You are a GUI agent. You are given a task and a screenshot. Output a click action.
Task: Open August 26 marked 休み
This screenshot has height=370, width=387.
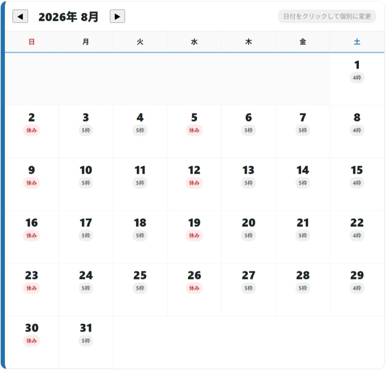pos(194,289)
